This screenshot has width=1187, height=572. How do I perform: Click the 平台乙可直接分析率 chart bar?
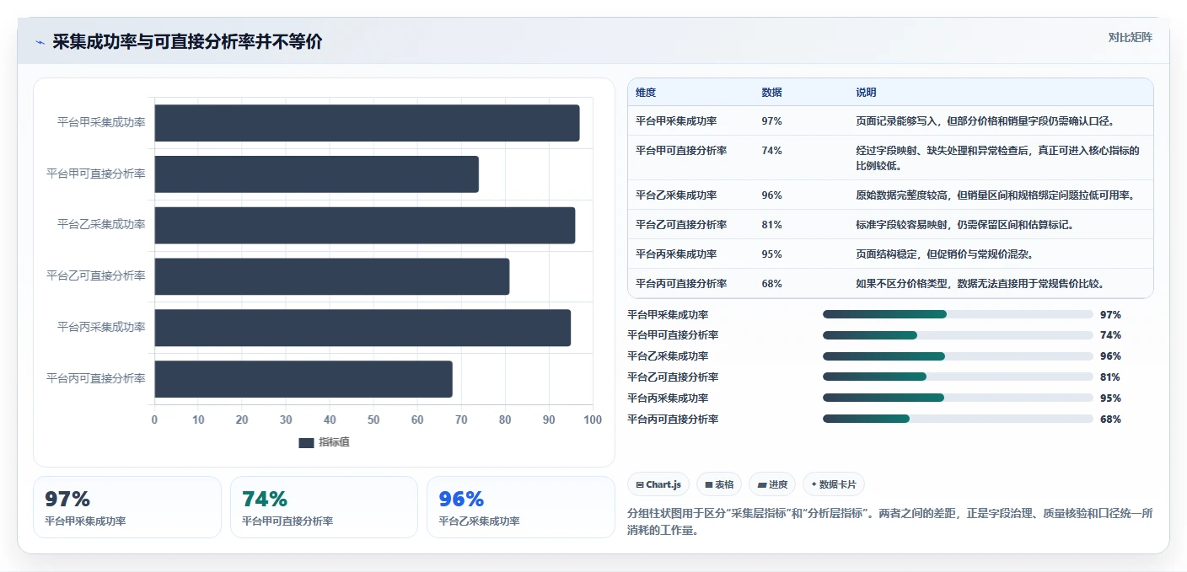tap(331, 276)
